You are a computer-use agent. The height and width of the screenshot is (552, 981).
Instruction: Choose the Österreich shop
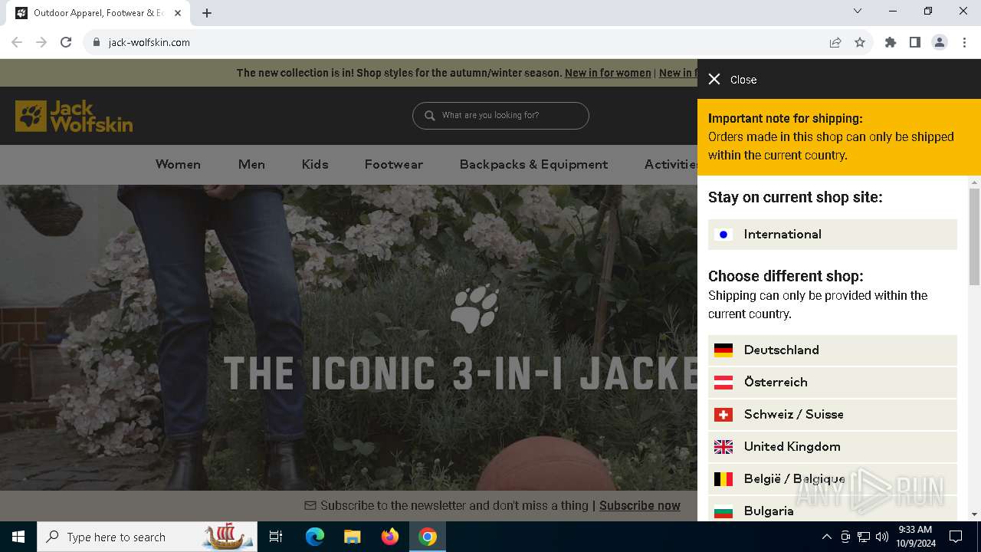pos(832,383)
